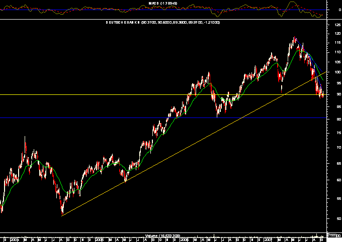Click the 80 price axis label

click(x=338, y=119)
